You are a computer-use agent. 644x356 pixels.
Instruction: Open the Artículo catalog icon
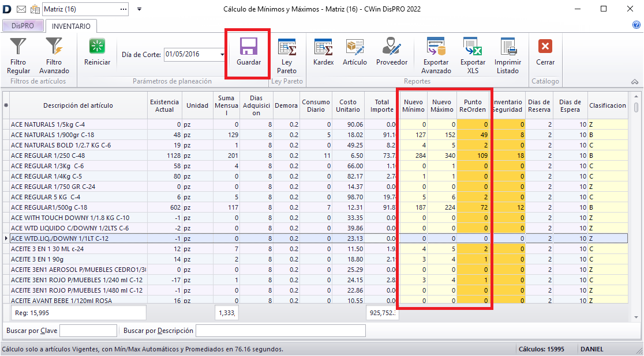click(x=354, y=53)
